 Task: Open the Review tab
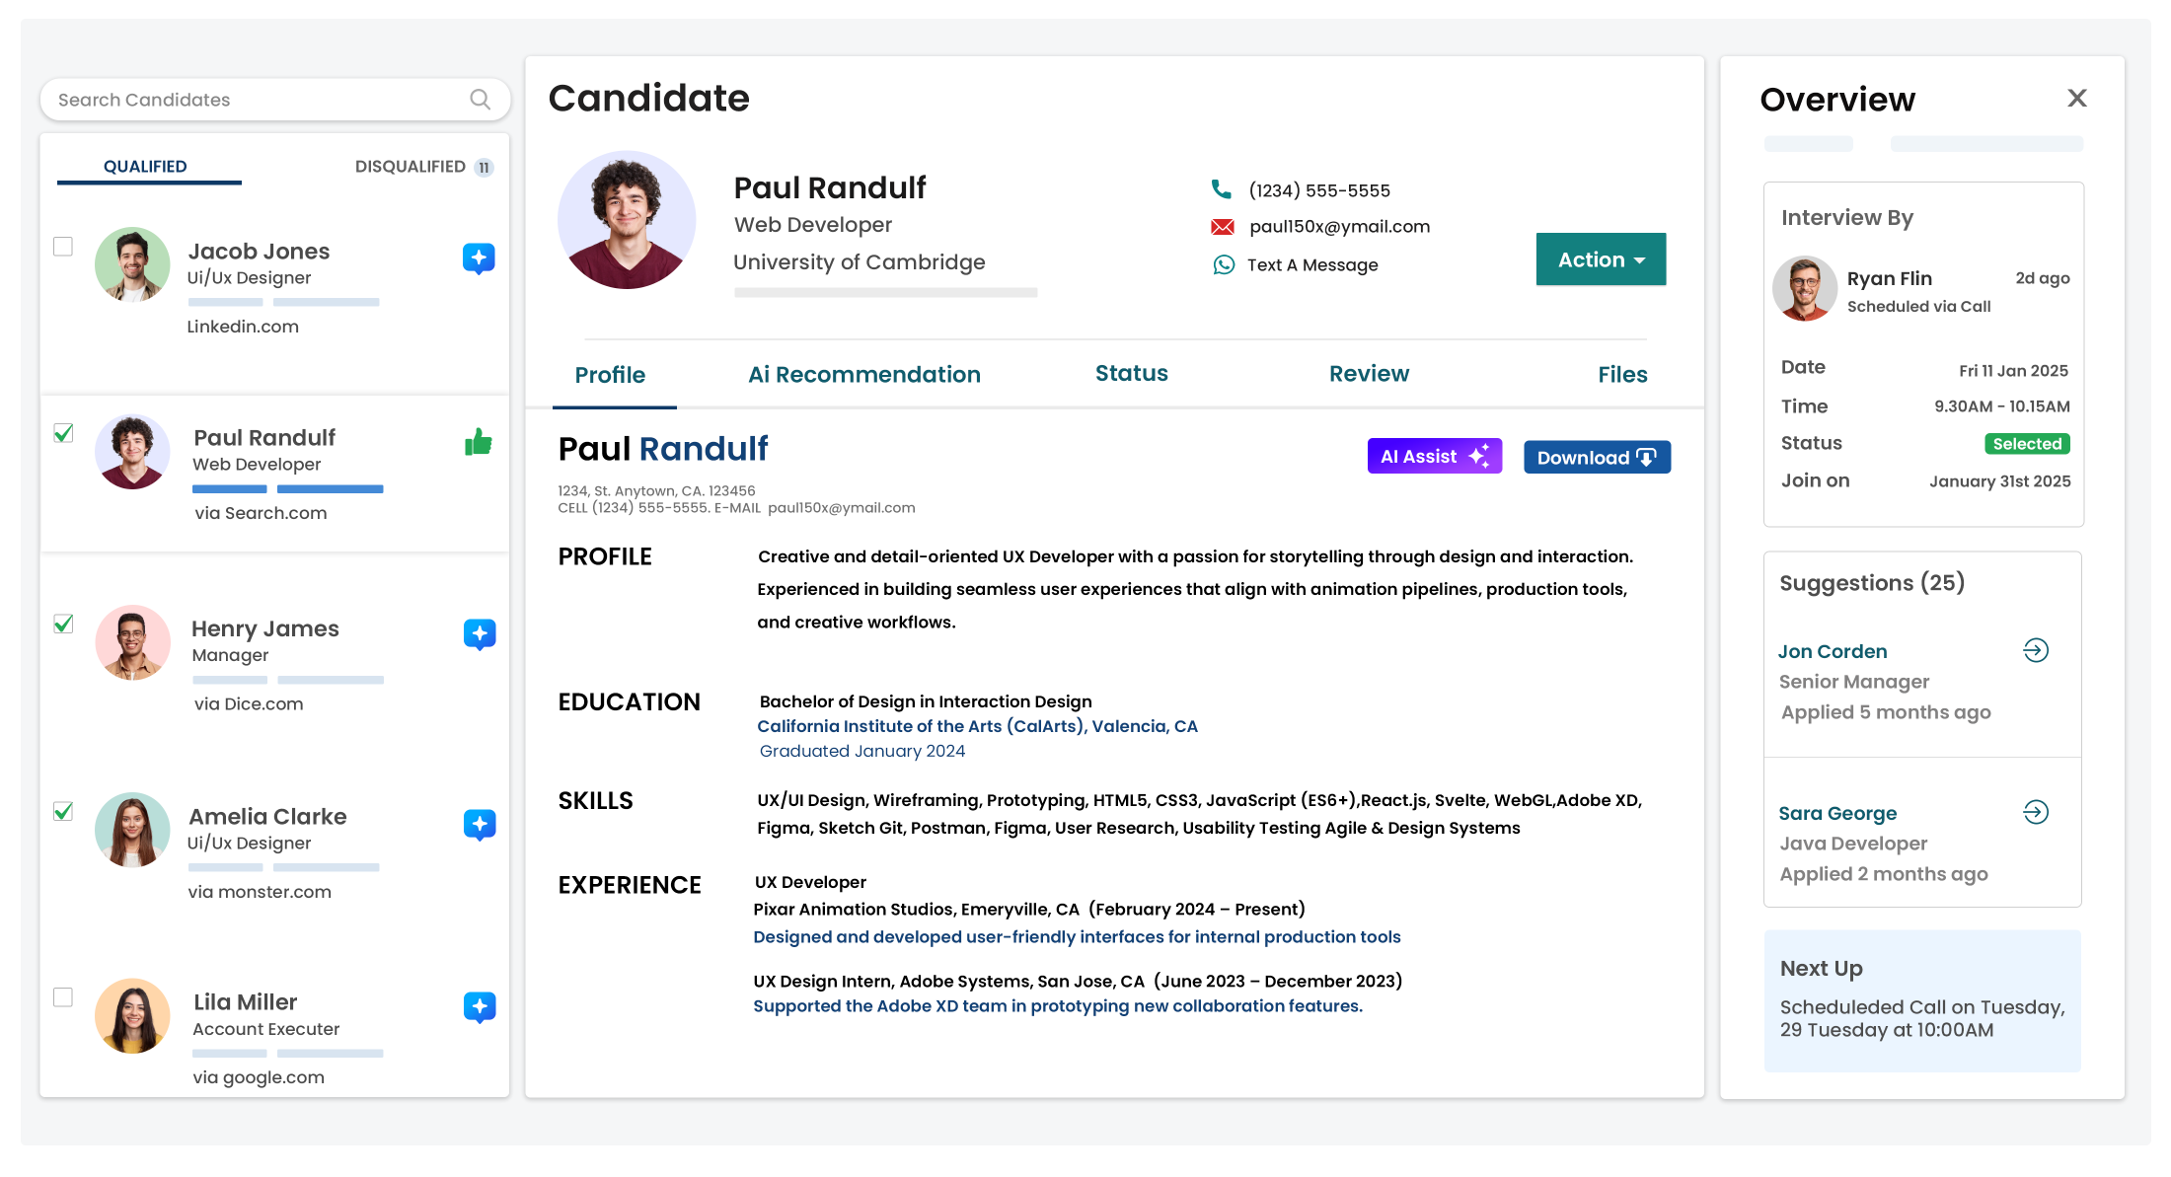[1369, 374]
